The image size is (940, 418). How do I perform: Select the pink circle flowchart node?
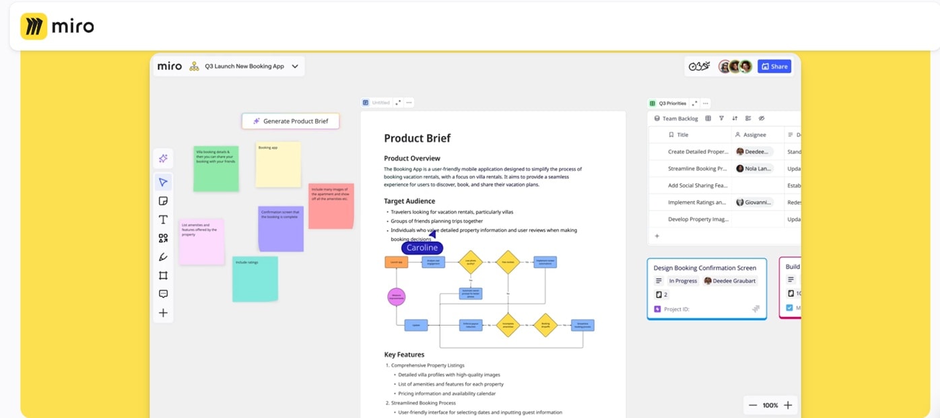click(397, 297)
